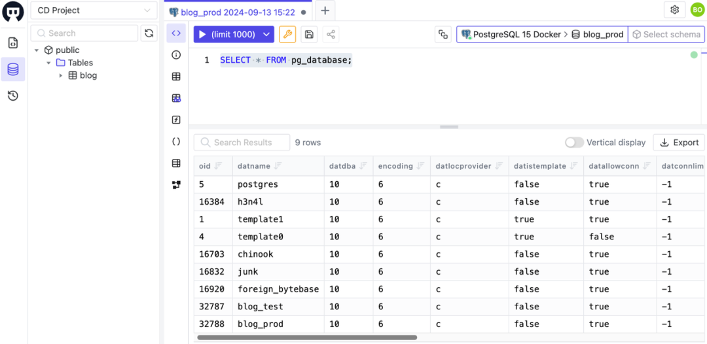Click the 9 rows count label
This screenshot has height=344, width=707.
point(308,143)
